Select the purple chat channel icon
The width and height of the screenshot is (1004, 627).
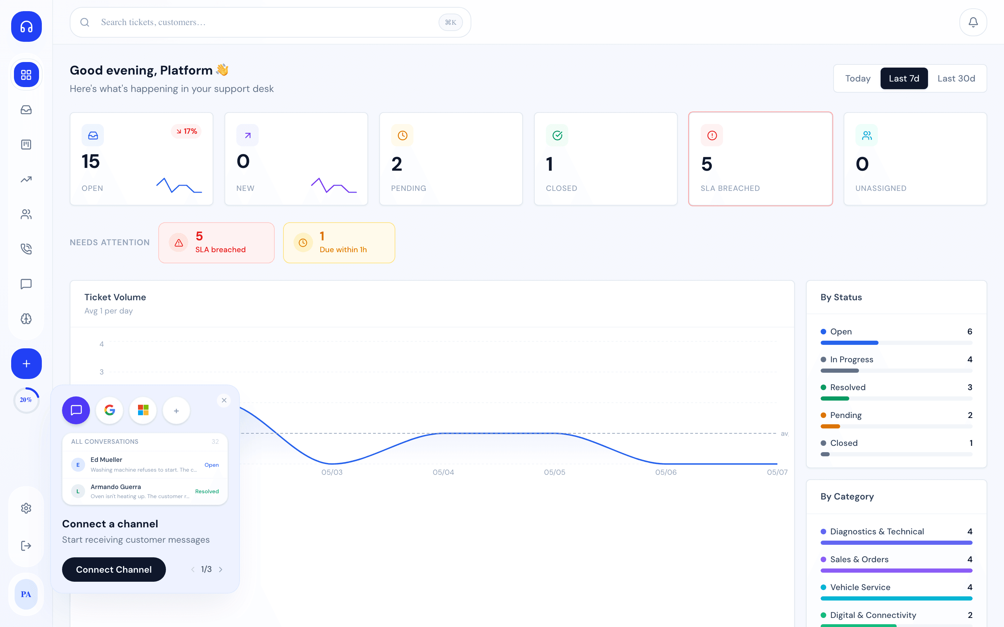[76, 410]
